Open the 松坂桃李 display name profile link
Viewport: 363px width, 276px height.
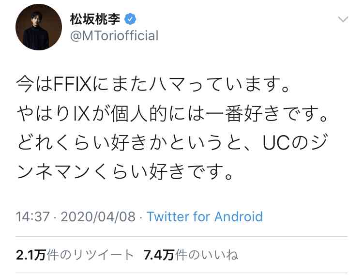pyautogui.click(x=95, y=19)
